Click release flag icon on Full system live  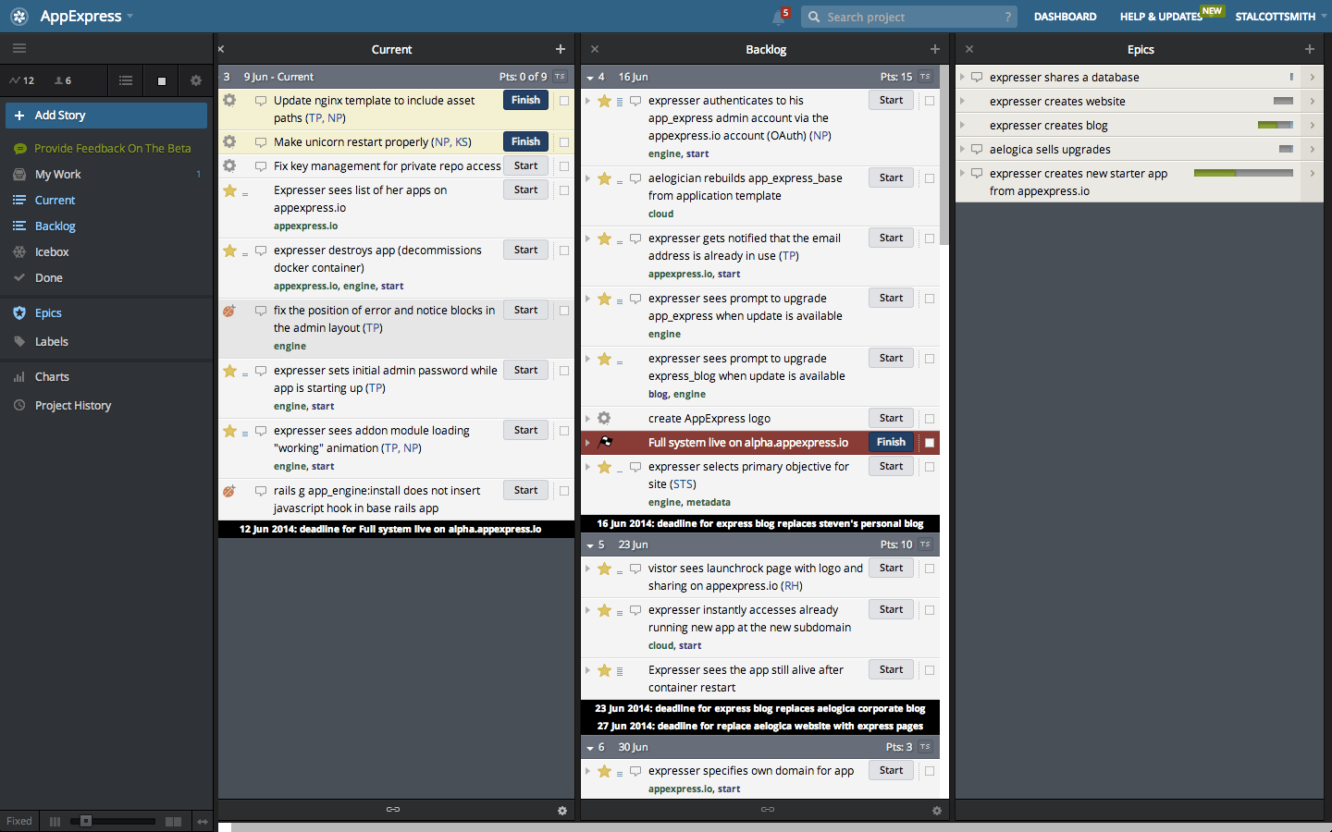coord(605,442)
